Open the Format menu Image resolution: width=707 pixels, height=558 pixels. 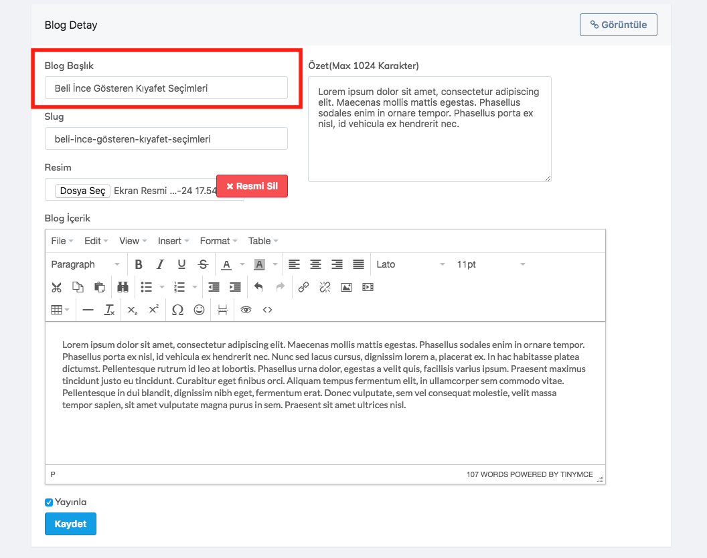(x=218, y=241)
